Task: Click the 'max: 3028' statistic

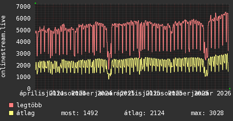Action: tap(207, 113)
